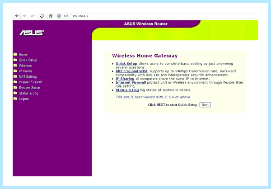
Task: Click the Next button to start setup
Action: pyautogui.click(x=205, y=105)
